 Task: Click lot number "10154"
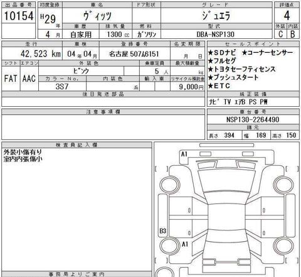click(19, 16)
